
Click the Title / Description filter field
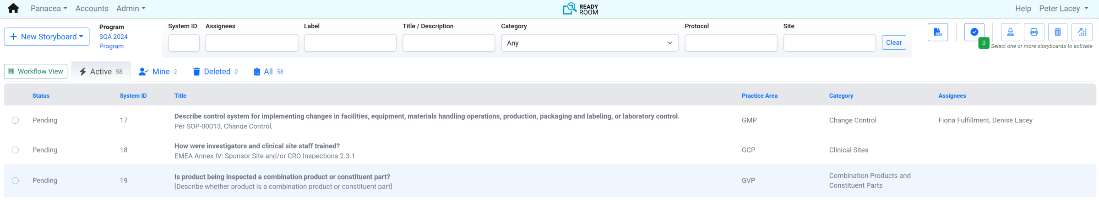448,43
